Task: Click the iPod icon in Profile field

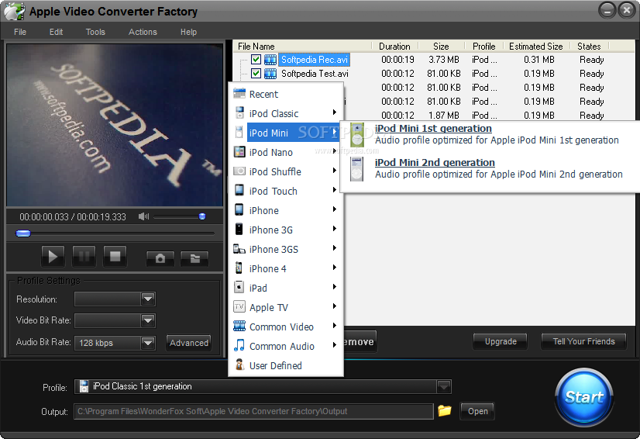Action: click(84, 386)
